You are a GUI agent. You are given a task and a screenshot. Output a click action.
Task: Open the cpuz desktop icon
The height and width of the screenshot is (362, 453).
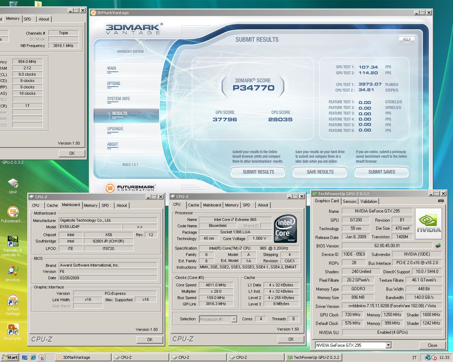(x=13, y=186)
